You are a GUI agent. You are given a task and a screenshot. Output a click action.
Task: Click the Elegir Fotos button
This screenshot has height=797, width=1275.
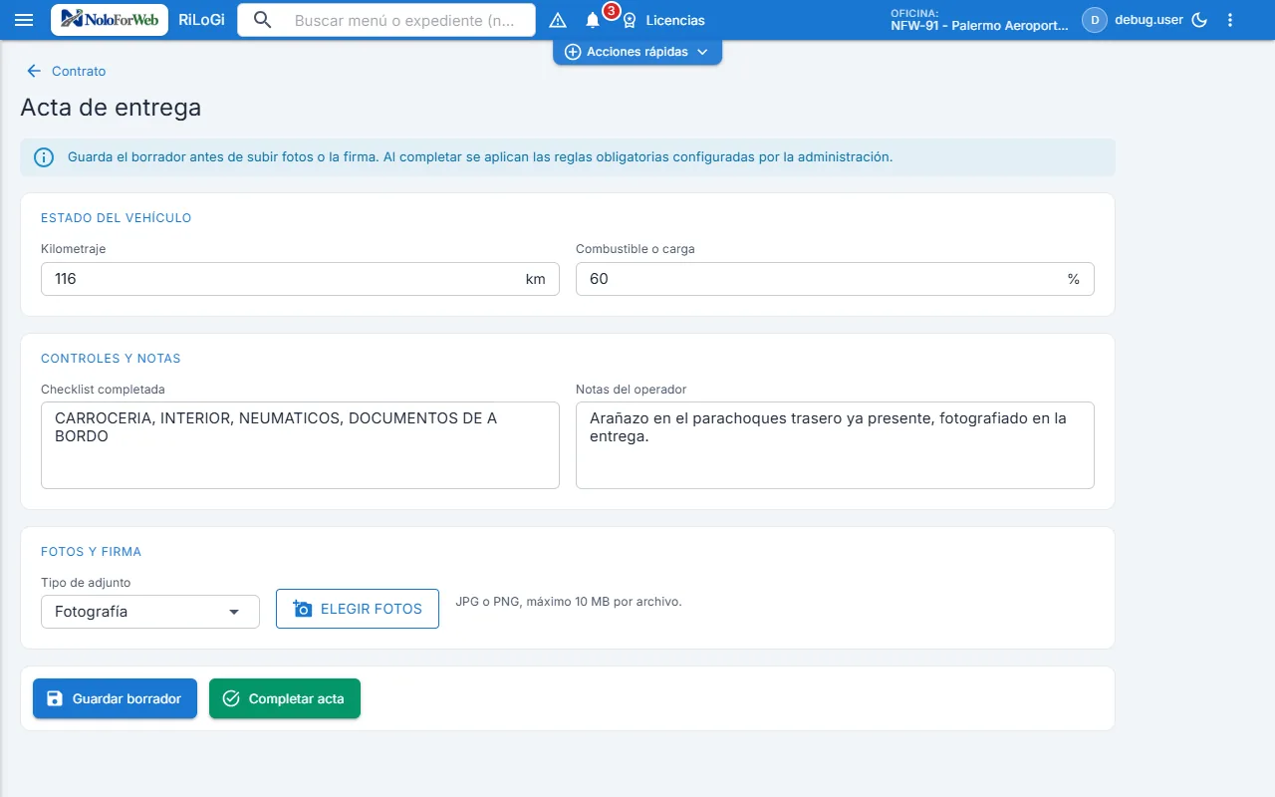[x=358, y=609]
